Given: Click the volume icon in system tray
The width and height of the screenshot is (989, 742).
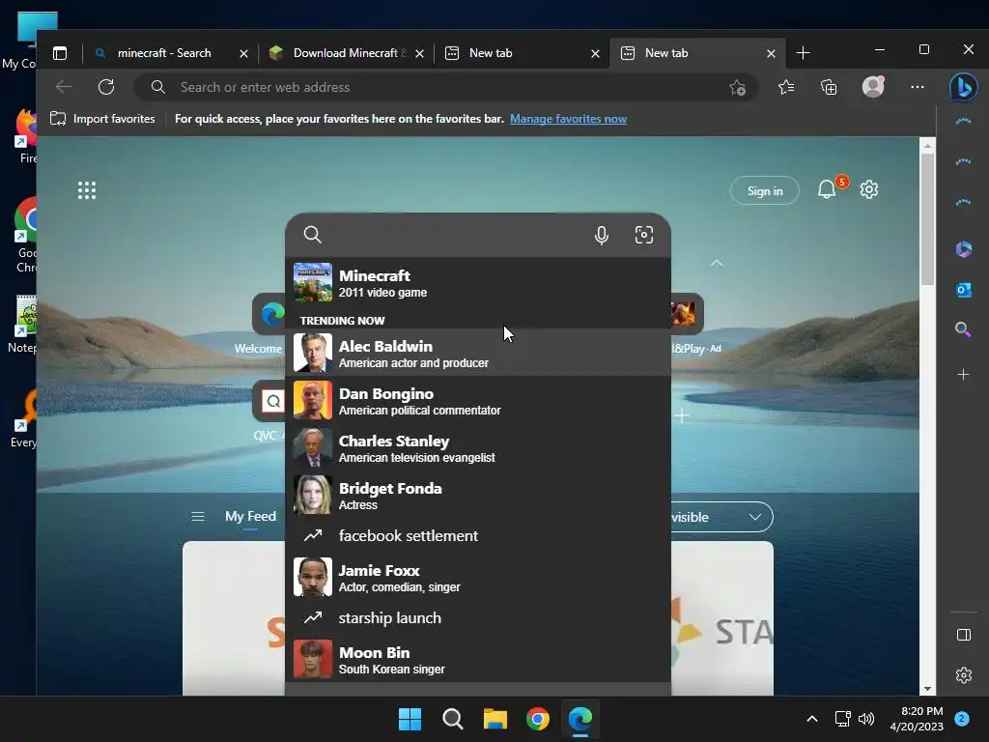Looking at the screenshot, I should point(866,719).
